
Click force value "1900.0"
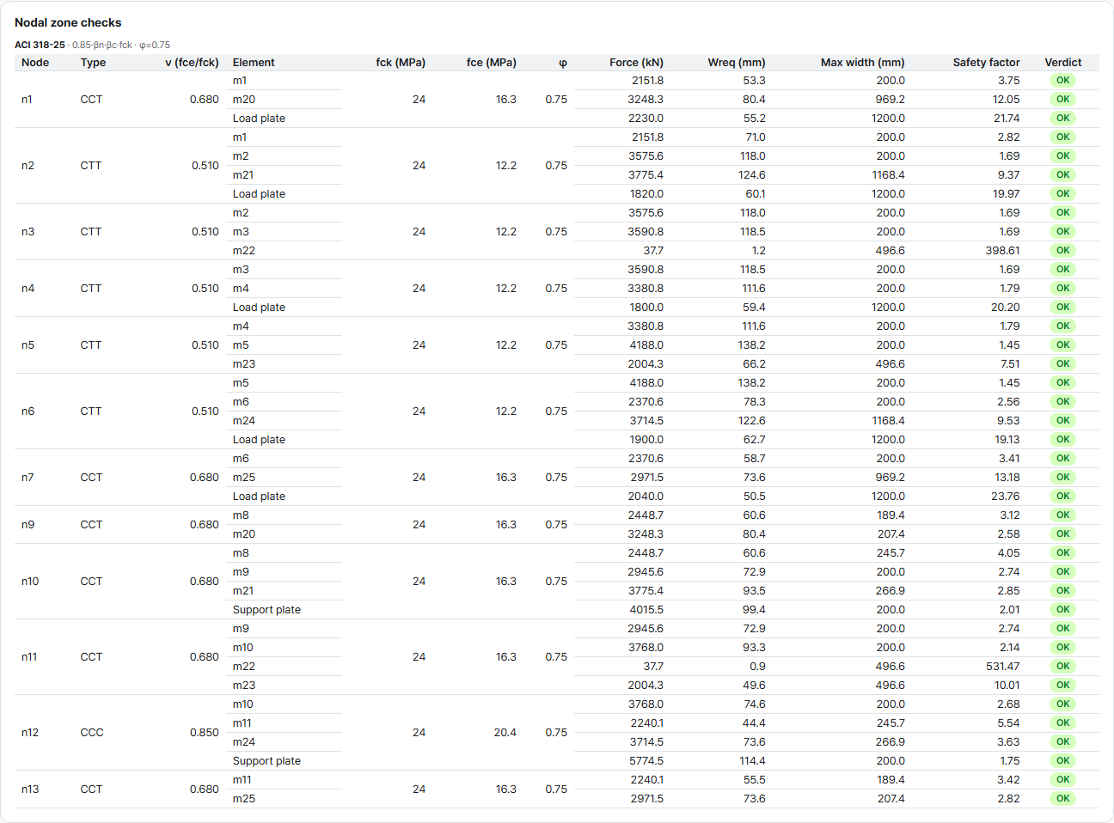[x=646, y=439]
